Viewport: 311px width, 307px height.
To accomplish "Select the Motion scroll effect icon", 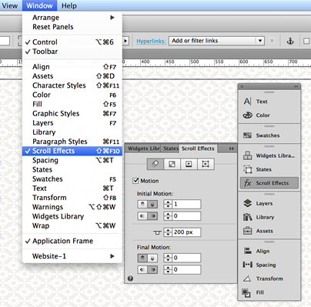I will coord(155,164).
